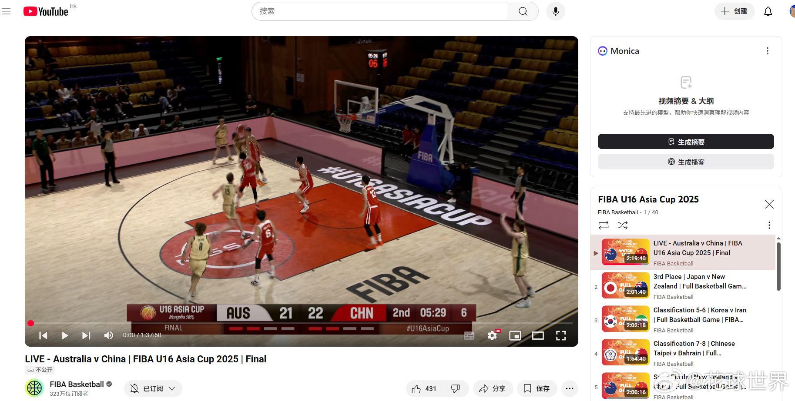Open 3rd Place Japan v New Zealand thumbnail

[625, 285]
